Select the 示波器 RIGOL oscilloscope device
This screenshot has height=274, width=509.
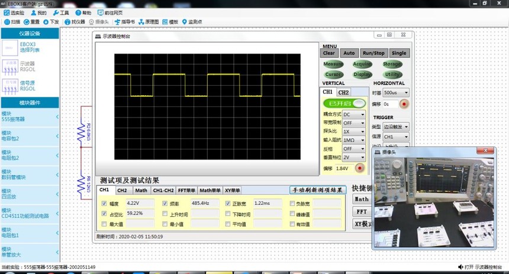pos(9,67)
